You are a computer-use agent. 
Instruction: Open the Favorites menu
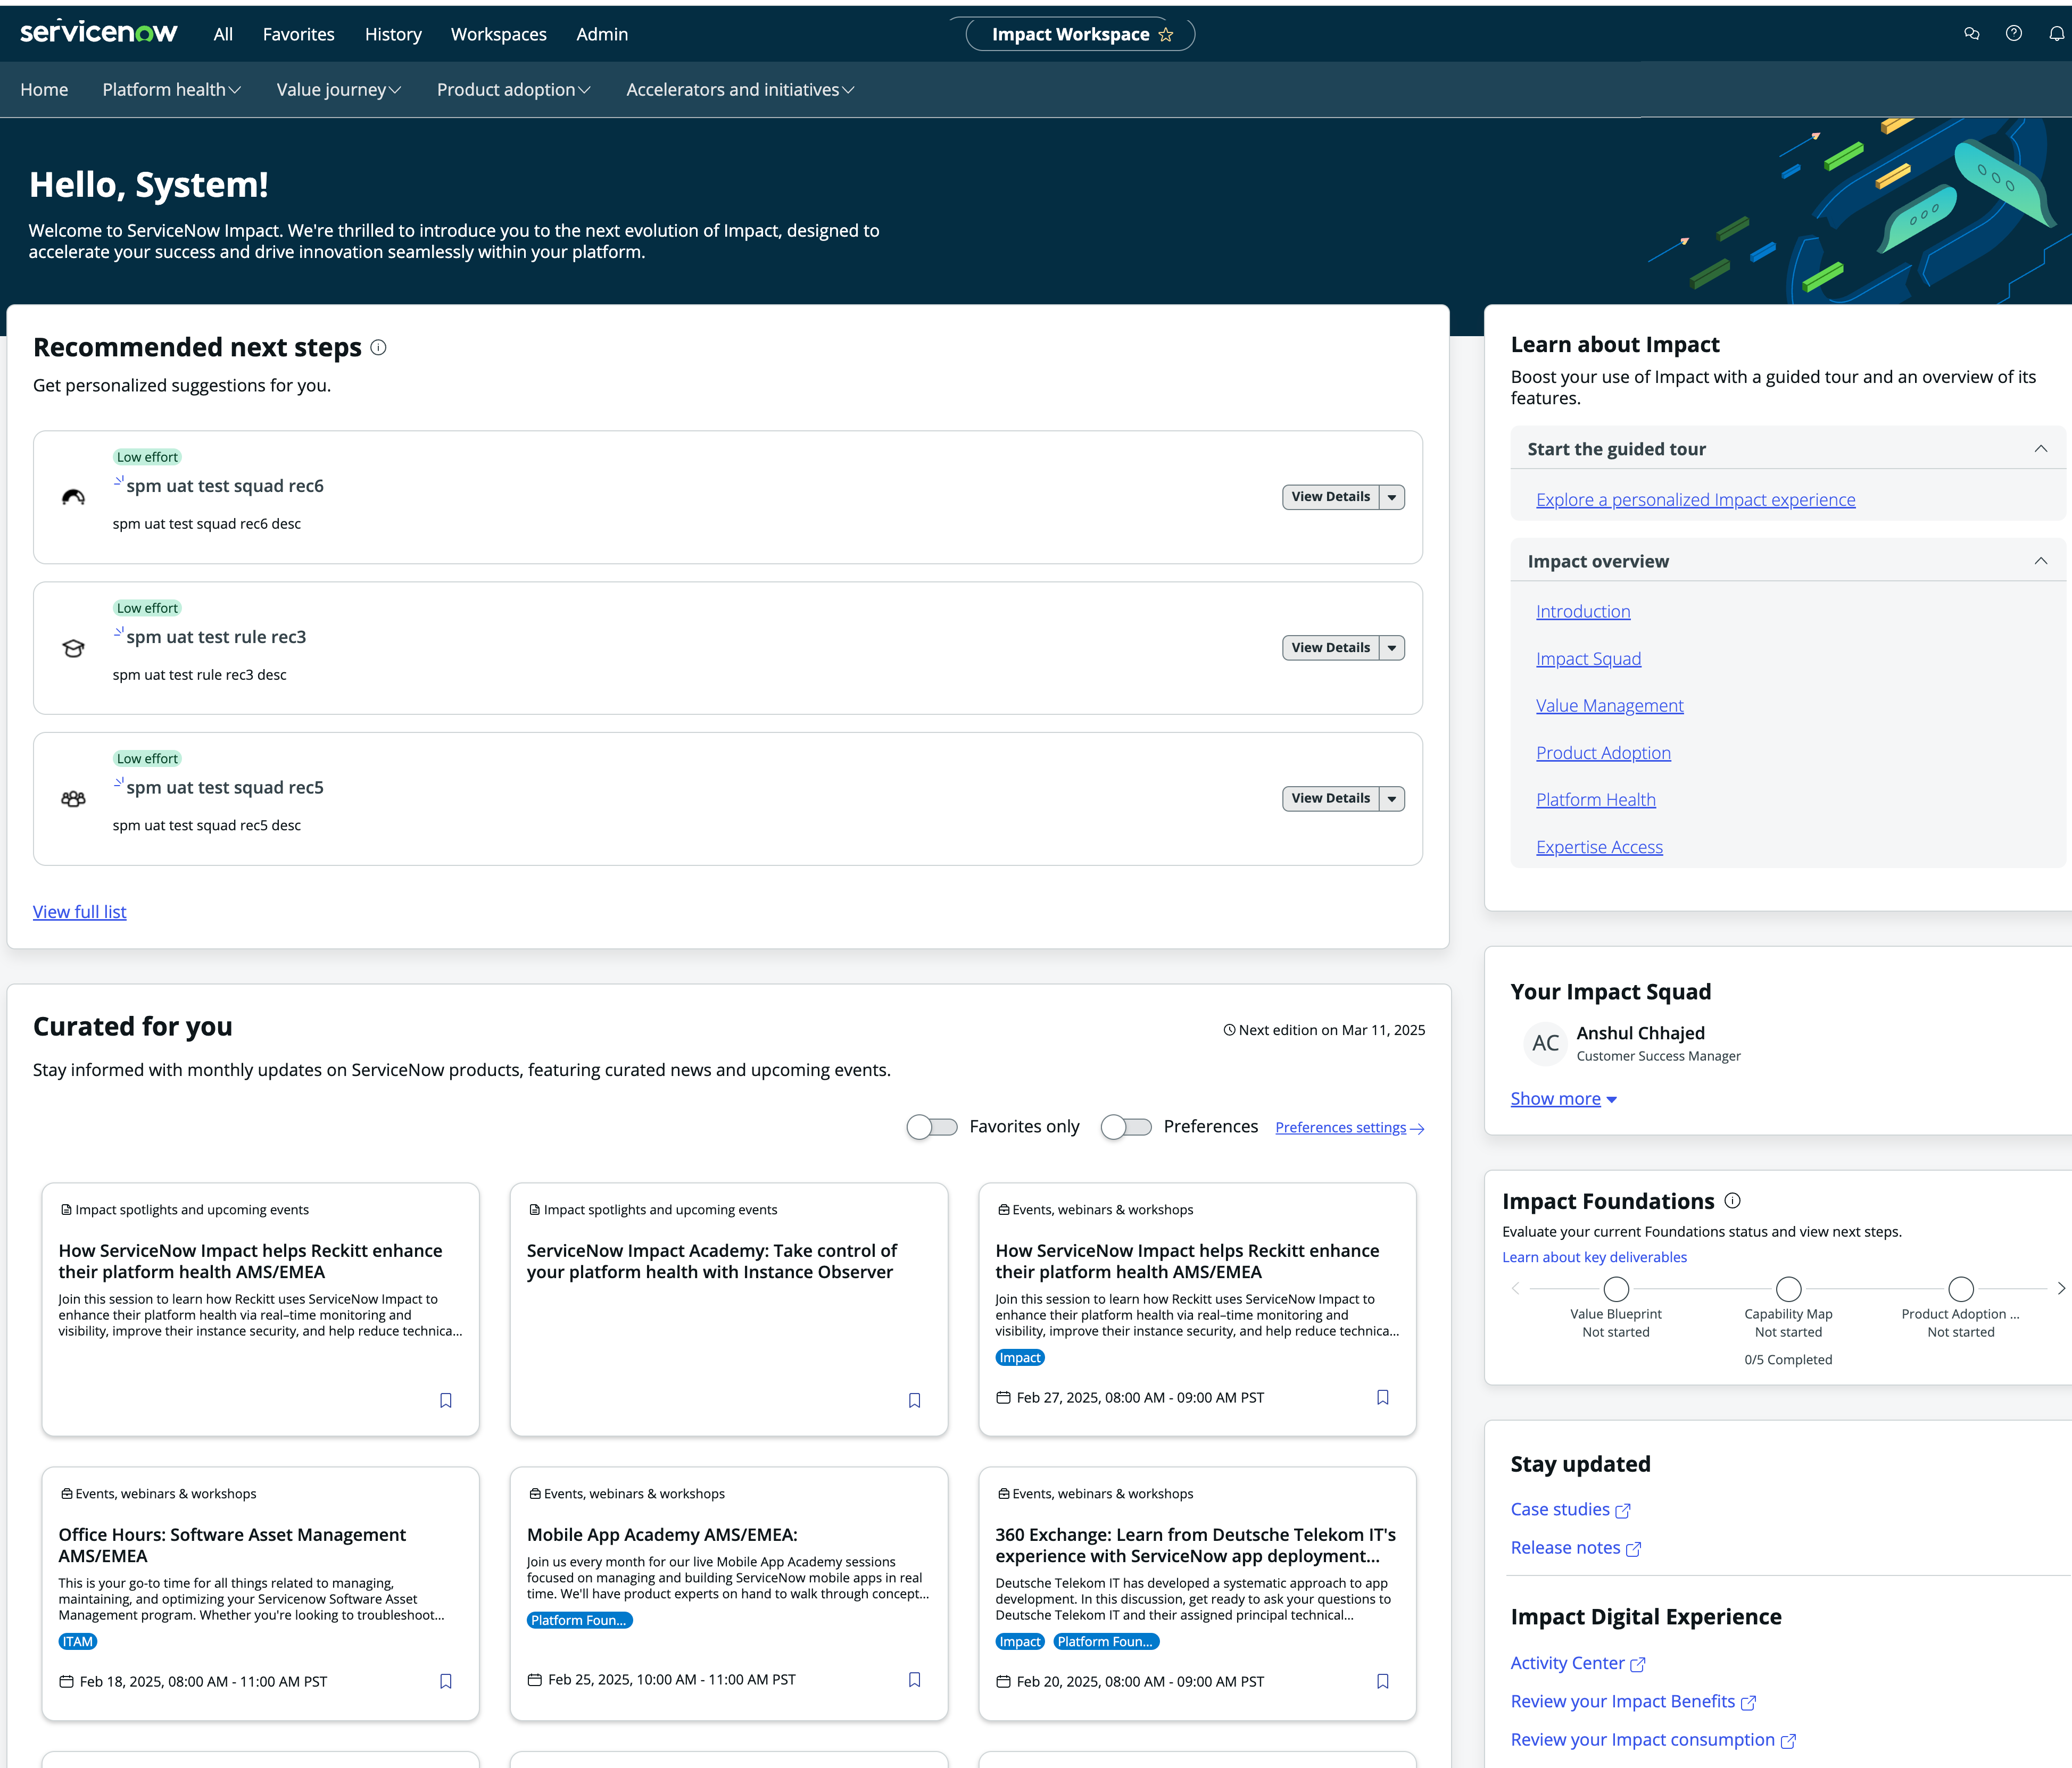pyautogui.click(x=298, y=34)
